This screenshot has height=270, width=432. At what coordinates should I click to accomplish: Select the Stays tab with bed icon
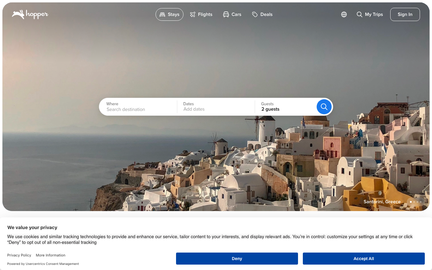[169, 14]
